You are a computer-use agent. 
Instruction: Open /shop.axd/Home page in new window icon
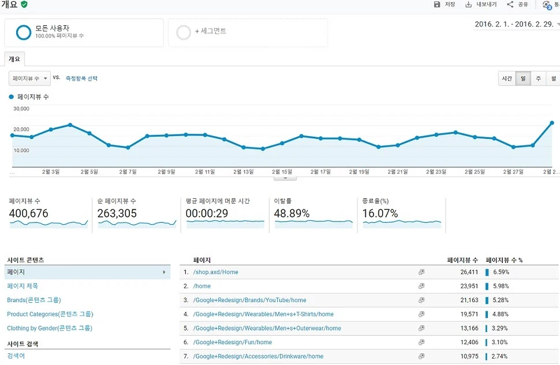click(421, 272)
